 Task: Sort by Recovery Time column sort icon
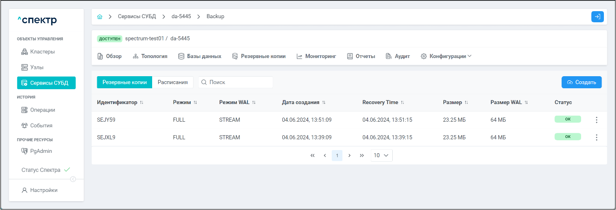402,103
